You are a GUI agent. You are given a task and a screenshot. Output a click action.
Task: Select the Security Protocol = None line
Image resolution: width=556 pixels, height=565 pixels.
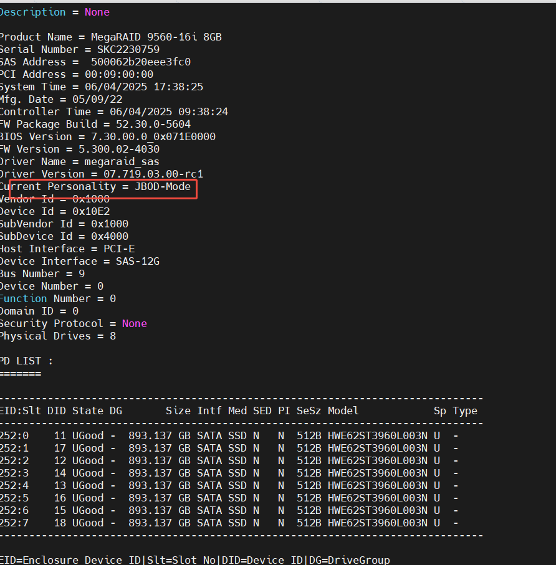pyautogui.click(x=74, y=323)
